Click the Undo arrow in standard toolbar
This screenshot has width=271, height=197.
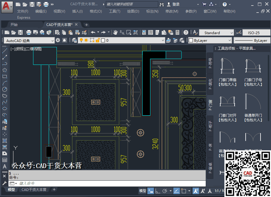(93, 32)
